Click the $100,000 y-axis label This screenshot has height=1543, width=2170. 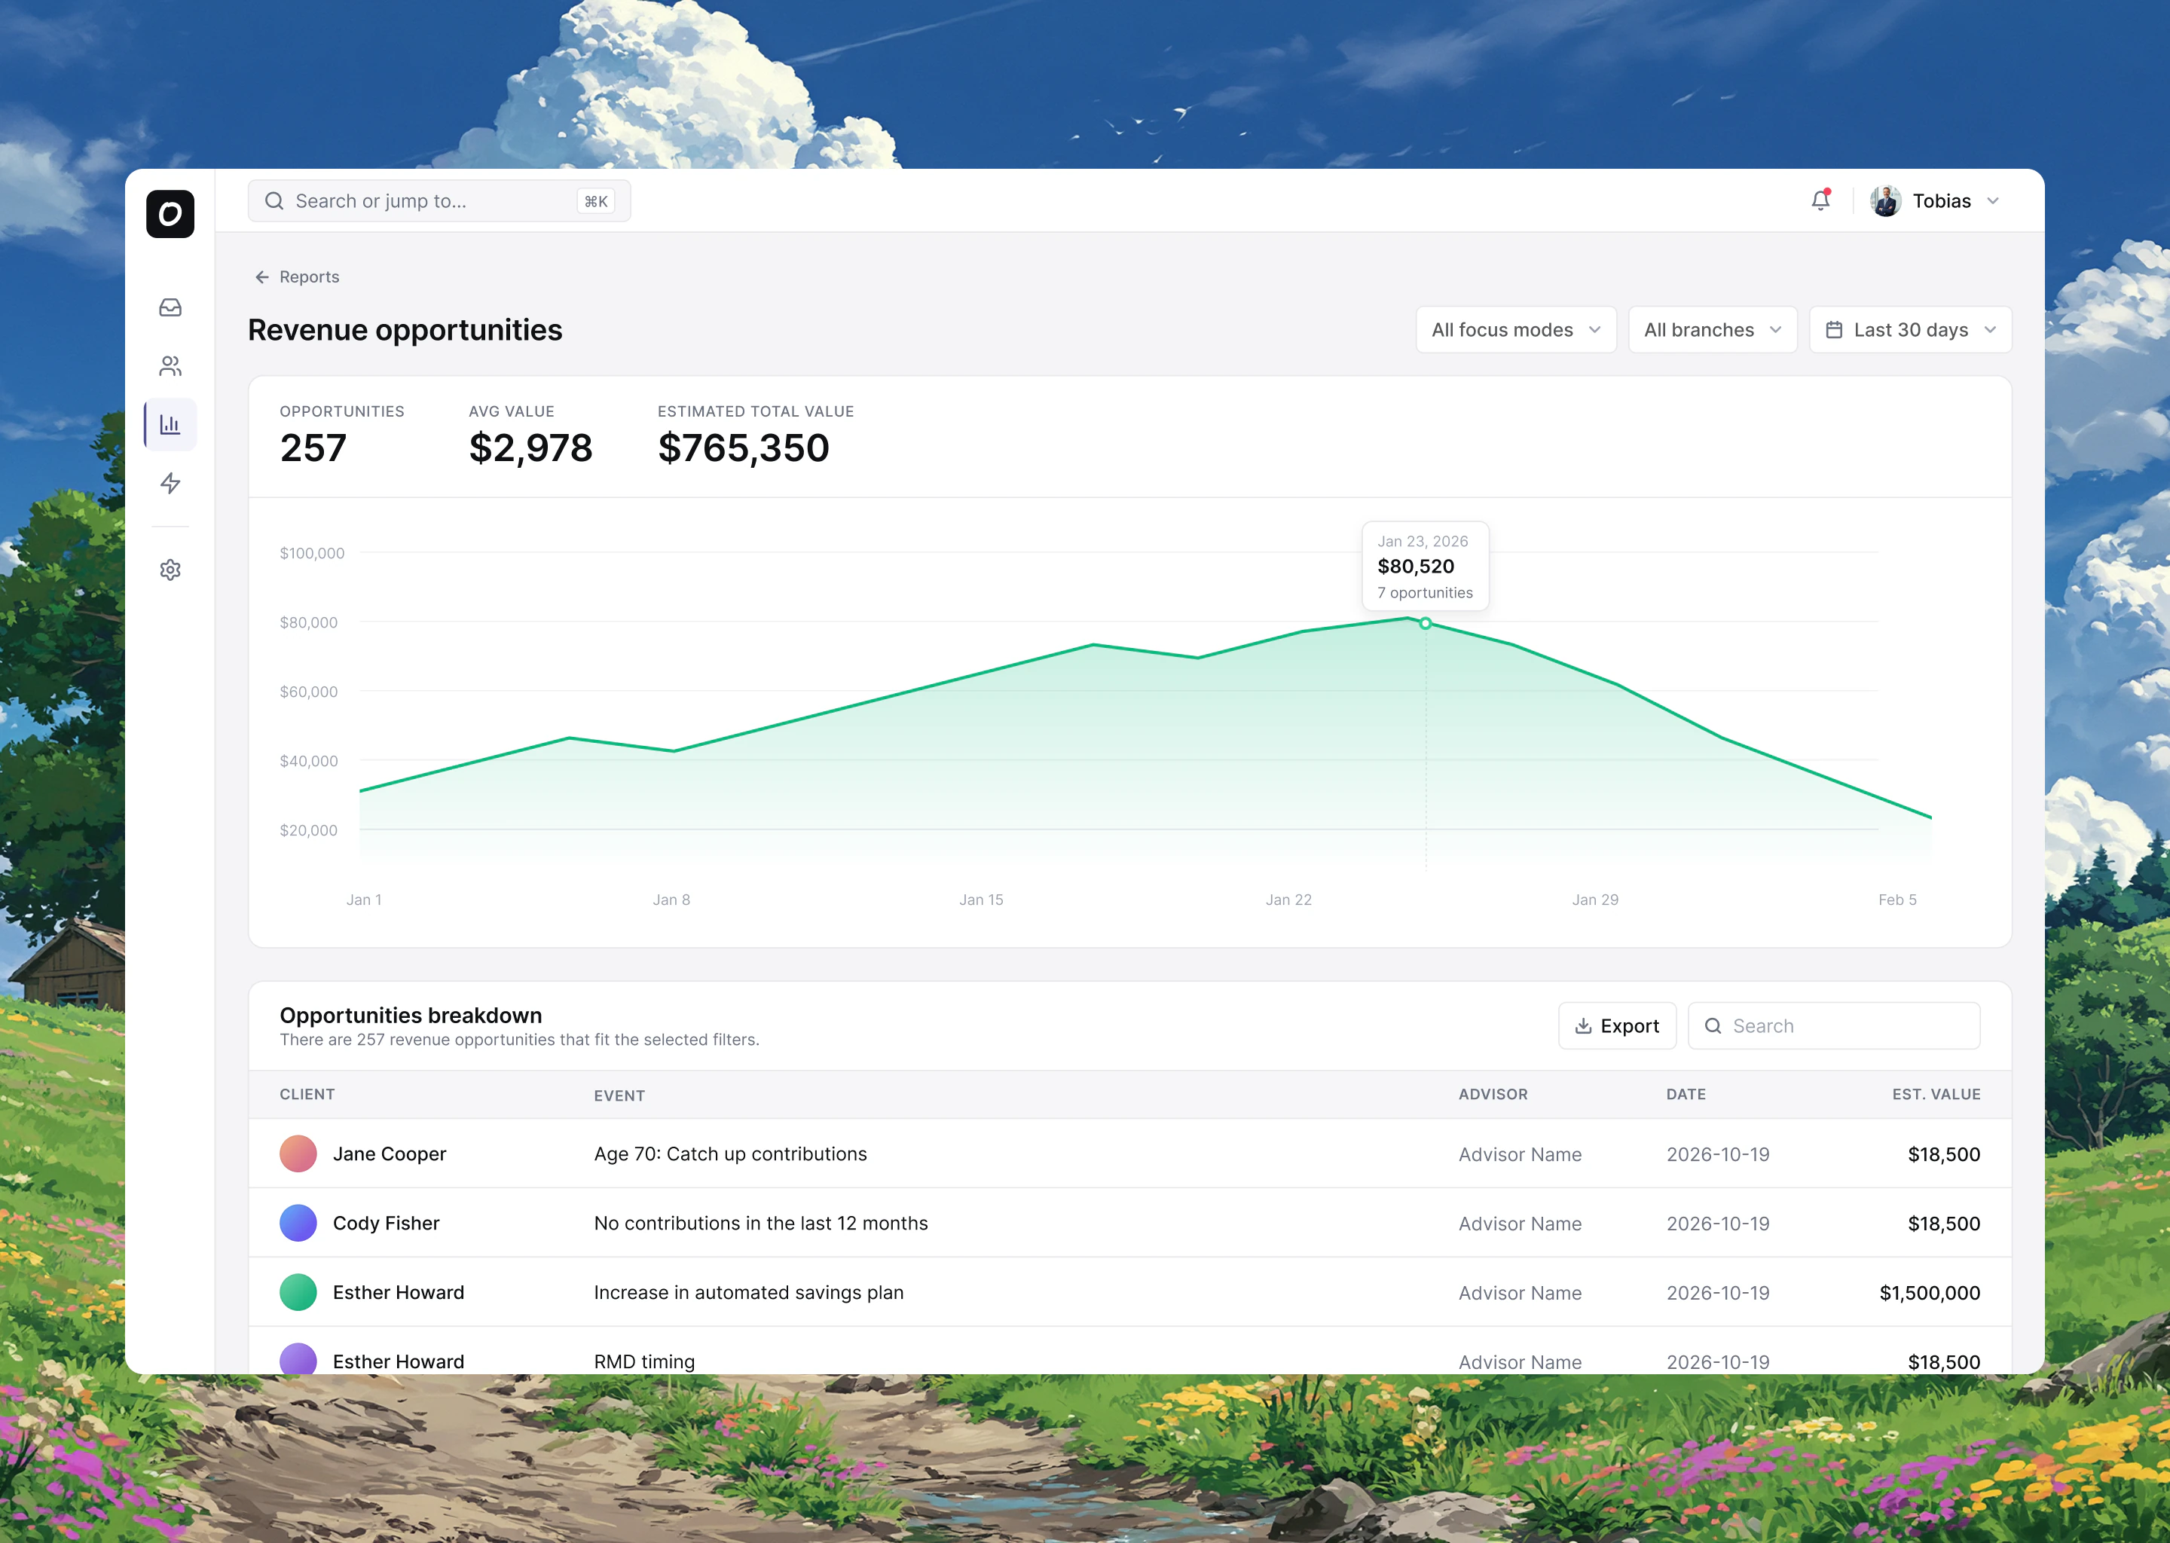pyautogui.click(x=312, y=553)
